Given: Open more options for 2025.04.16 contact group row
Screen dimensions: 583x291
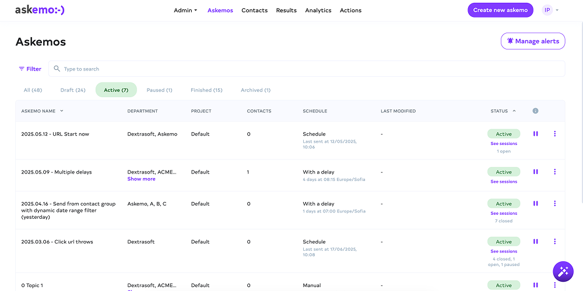Looking at the screenshot, I should click(x=555, y=203).
